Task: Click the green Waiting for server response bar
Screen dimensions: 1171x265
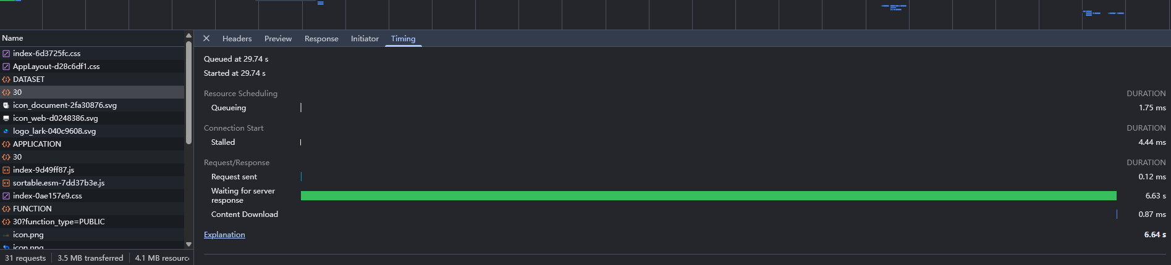Action: [x=709, y=196]
